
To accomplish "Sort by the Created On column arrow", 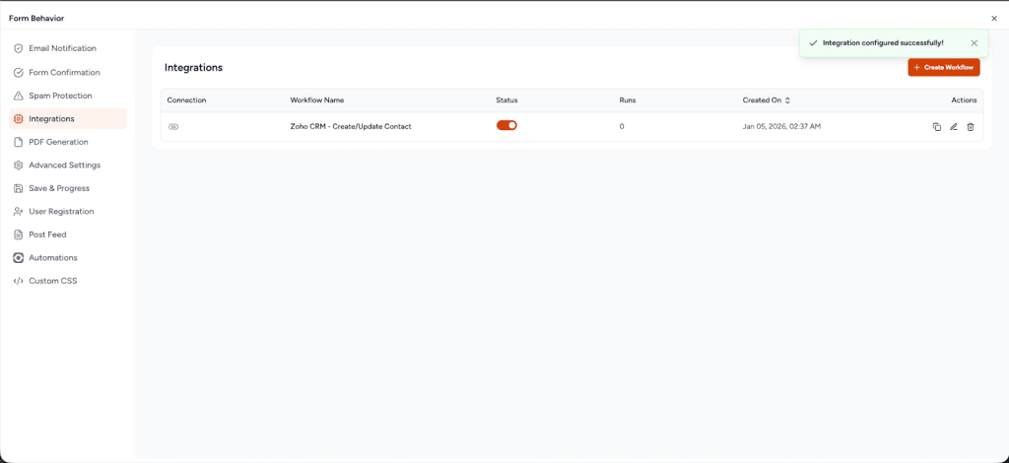I will click(x=787, y=100).
